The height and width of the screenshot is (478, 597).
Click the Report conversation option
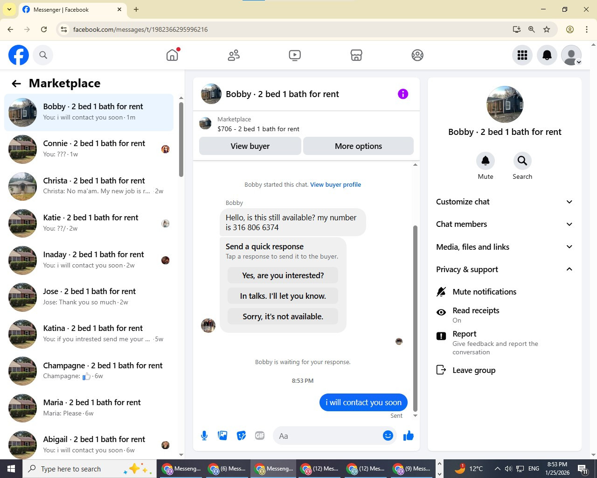(505, 343)
